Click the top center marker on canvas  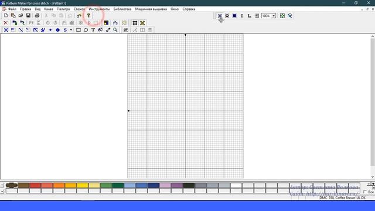(185, 35)
